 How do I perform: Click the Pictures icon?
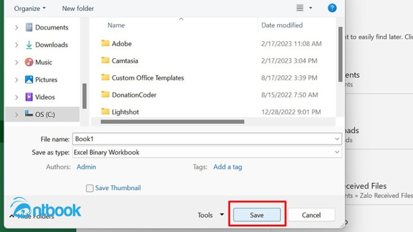29,79
